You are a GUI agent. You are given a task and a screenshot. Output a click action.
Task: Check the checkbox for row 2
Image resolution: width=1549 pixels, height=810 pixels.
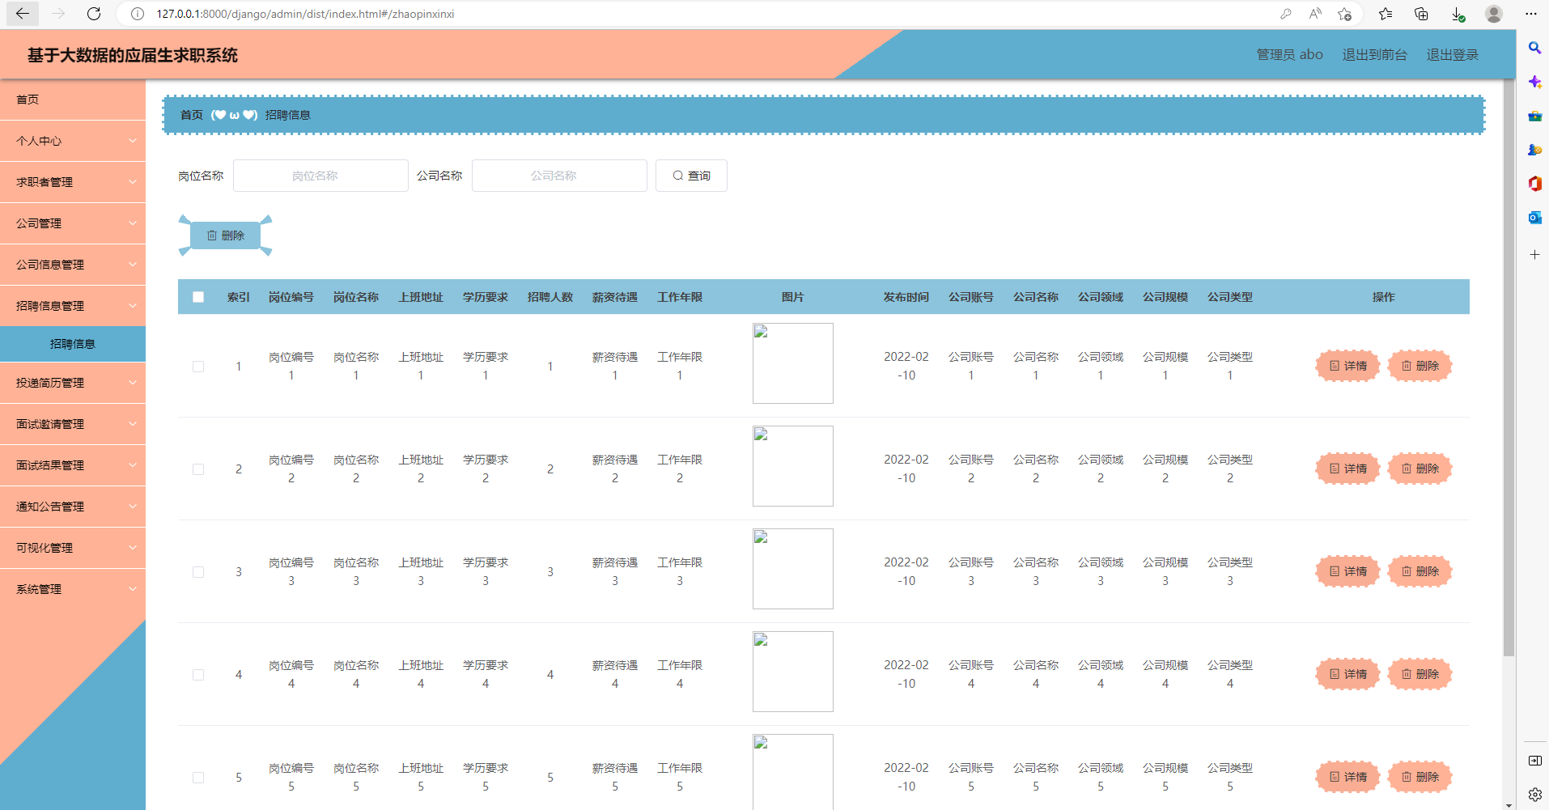[198, 469]
